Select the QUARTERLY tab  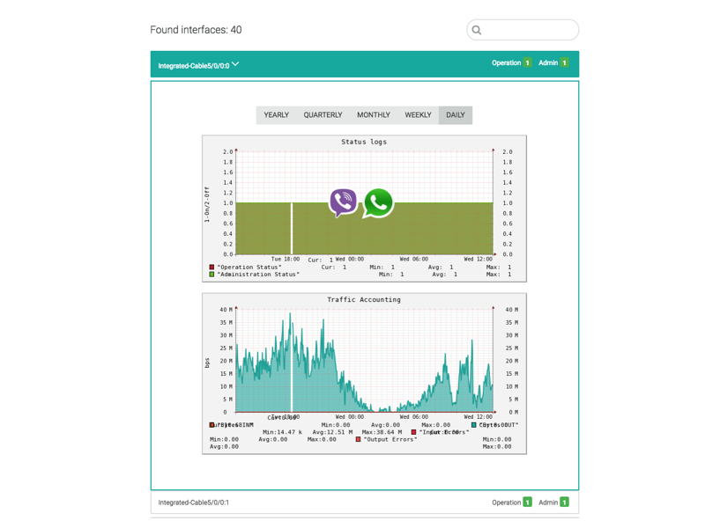coord(323,115)
